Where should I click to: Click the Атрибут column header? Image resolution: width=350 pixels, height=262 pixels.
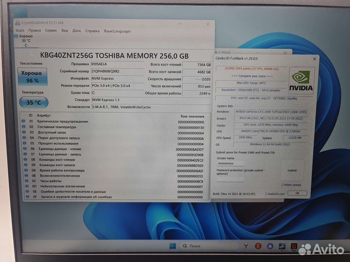[44, 115]
